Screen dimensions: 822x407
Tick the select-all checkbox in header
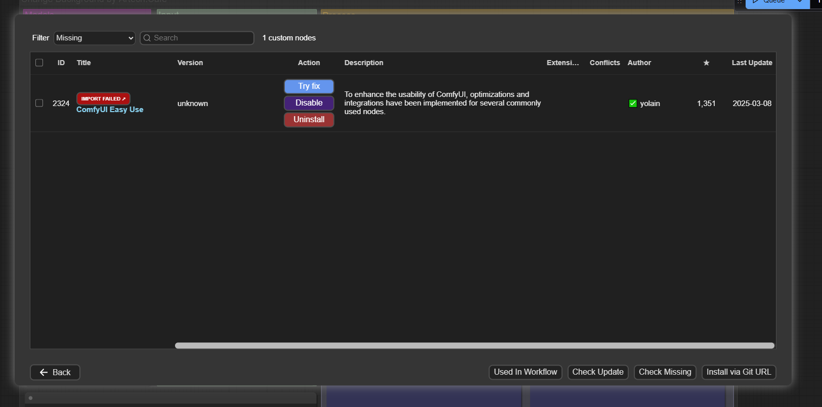[x=39, y=63]
